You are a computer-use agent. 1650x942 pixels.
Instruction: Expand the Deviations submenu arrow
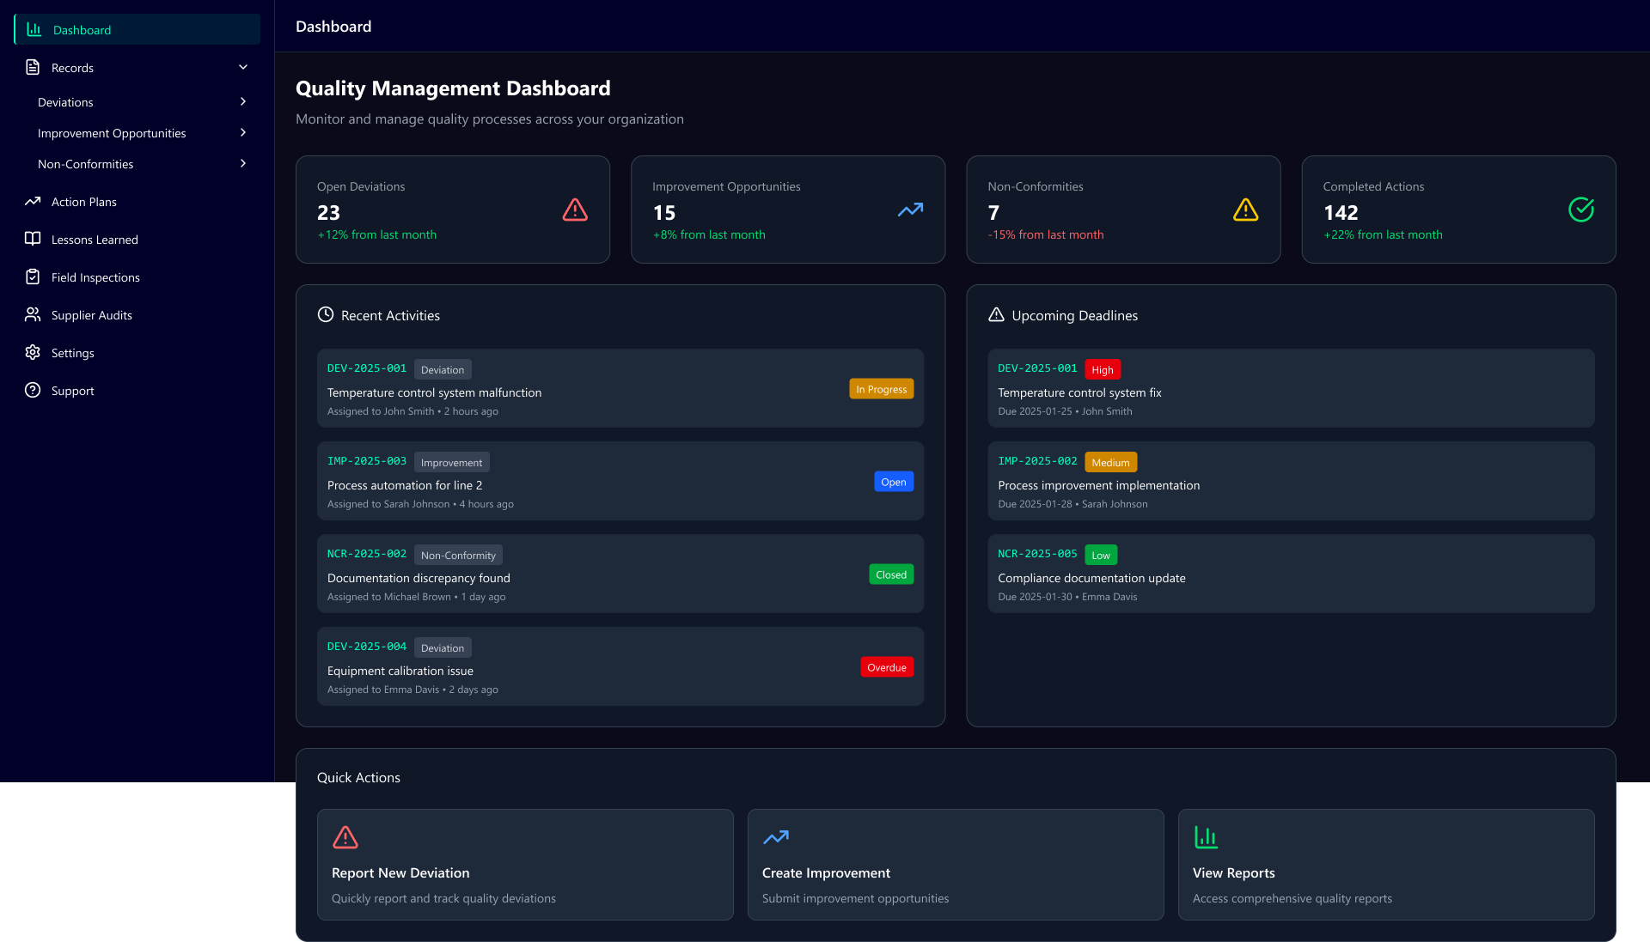coord(243,101)
